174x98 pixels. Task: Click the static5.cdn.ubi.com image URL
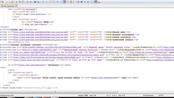(x=58, y=55)
